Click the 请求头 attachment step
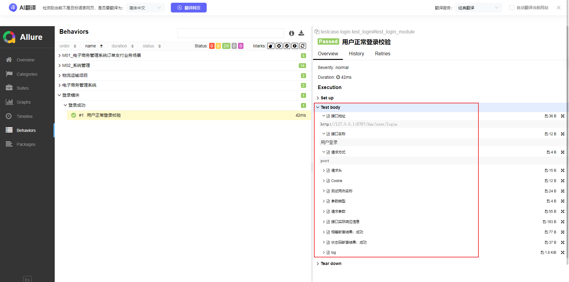The height and width of the screenshot is (282, 569). (x=336, y=170)
